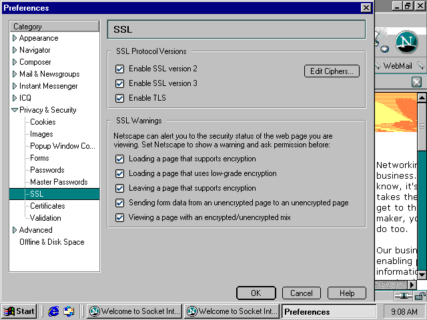Image resolution: width=427 pixels, height=320 pixels.
Task: Close the Preferences dialog with X
Action: (x=366, y=7)
